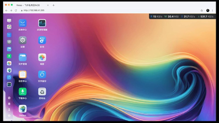Click the Docker whale icon in the sidebar
Image resolution: width=219 pixels, height=123 pixels.
click(9, 70)
